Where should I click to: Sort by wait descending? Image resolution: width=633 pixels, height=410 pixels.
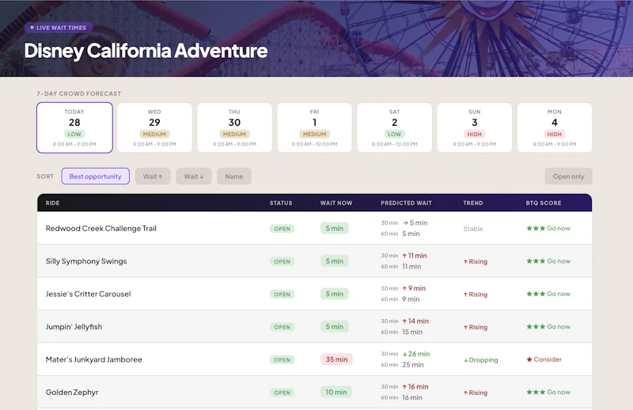tap(194, 177)
